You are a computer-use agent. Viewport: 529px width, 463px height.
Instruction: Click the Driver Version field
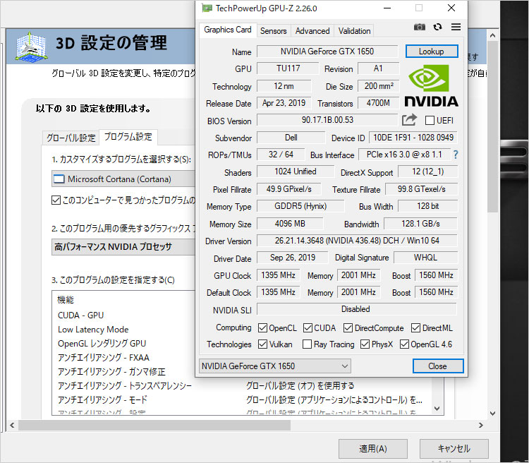(357, 241)
